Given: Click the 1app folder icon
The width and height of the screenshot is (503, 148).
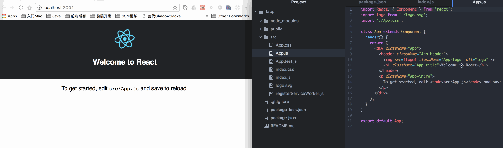Looking at the screenshot, I should click(261, 11).
